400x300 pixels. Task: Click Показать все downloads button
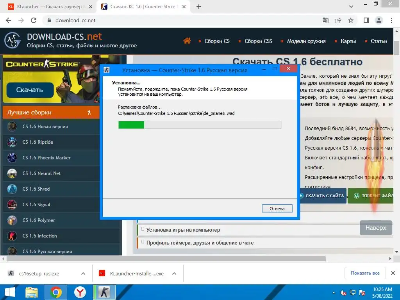[x=365, y=273]
